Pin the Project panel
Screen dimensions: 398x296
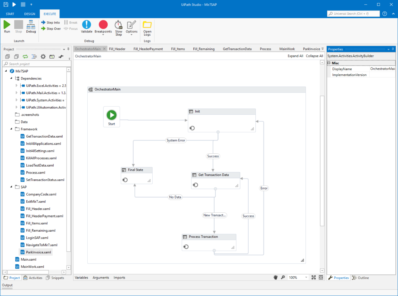[x=68, y=49]
